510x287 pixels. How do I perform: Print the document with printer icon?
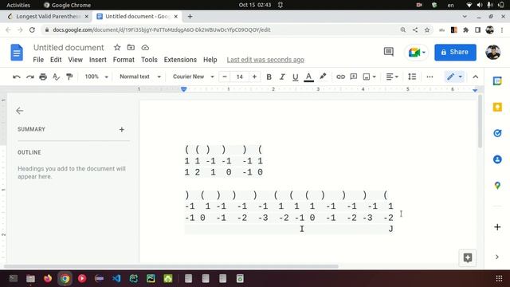click(x=43, y=77)
